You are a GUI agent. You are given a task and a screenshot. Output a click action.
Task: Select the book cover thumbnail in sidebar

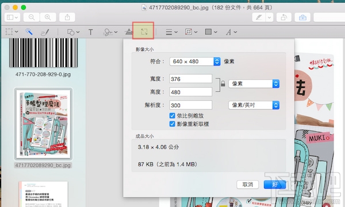pyautogui.click(x=43, y=124)
